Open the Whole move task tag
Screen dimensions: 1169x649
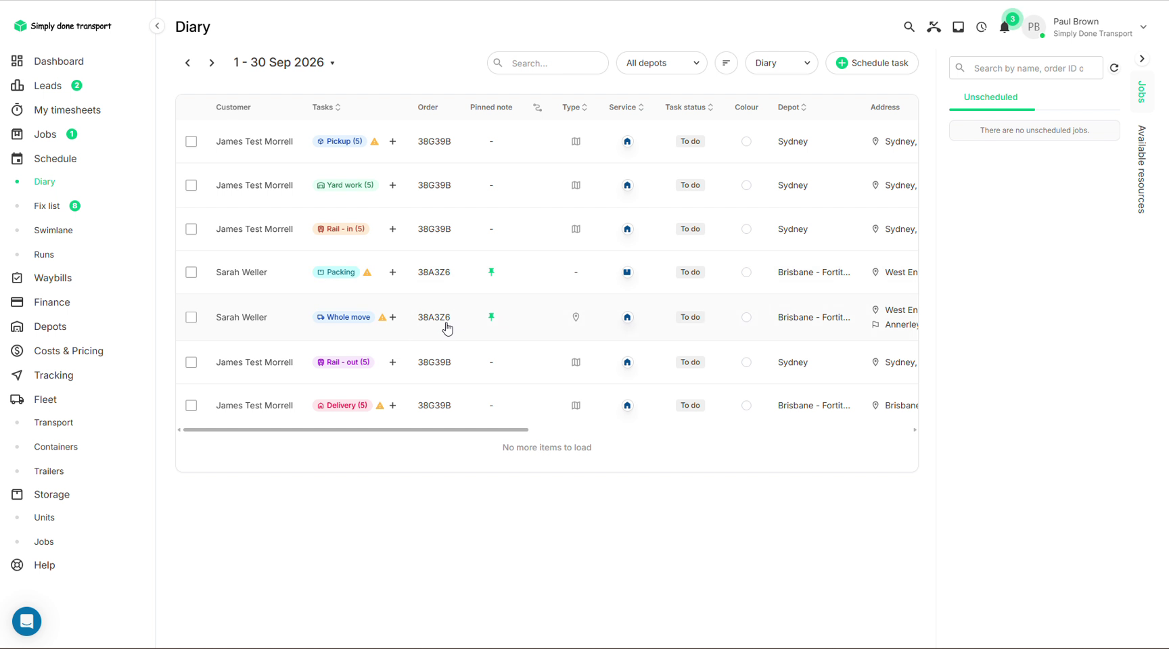point(344,317)
